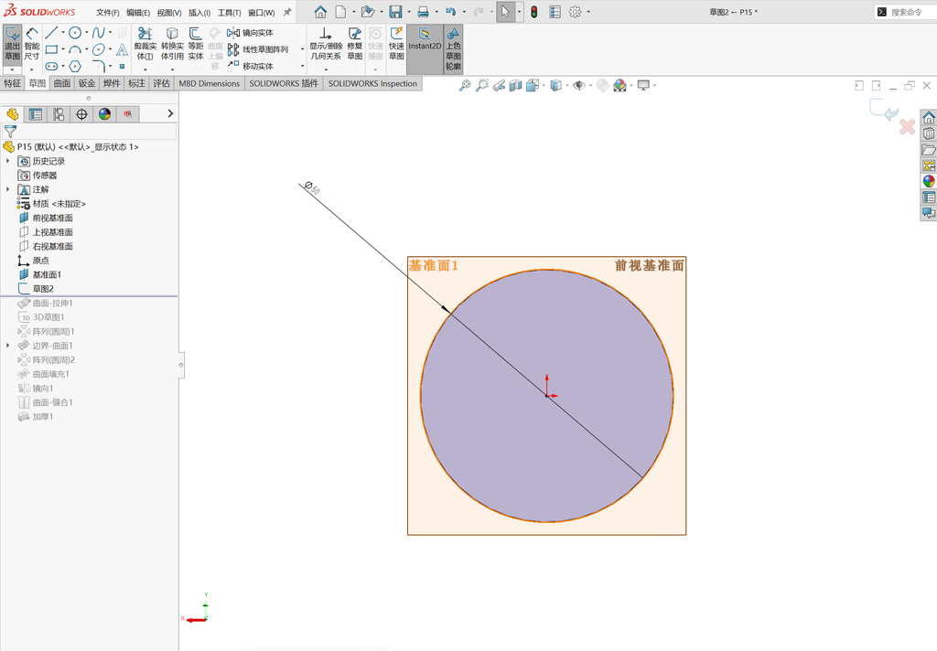The image size is (937, 651).
Task: Switch to the 曲面 (Surfaces) tab
Action: (x=62, y=83)
